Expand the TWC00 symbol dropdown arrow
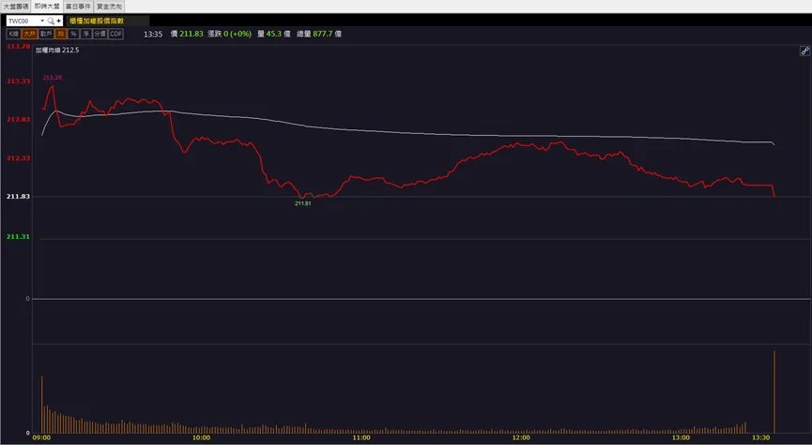 [42, 22]
